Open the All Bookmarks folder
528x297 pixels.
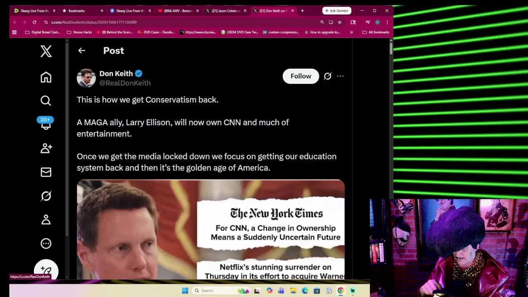[376, 32]
